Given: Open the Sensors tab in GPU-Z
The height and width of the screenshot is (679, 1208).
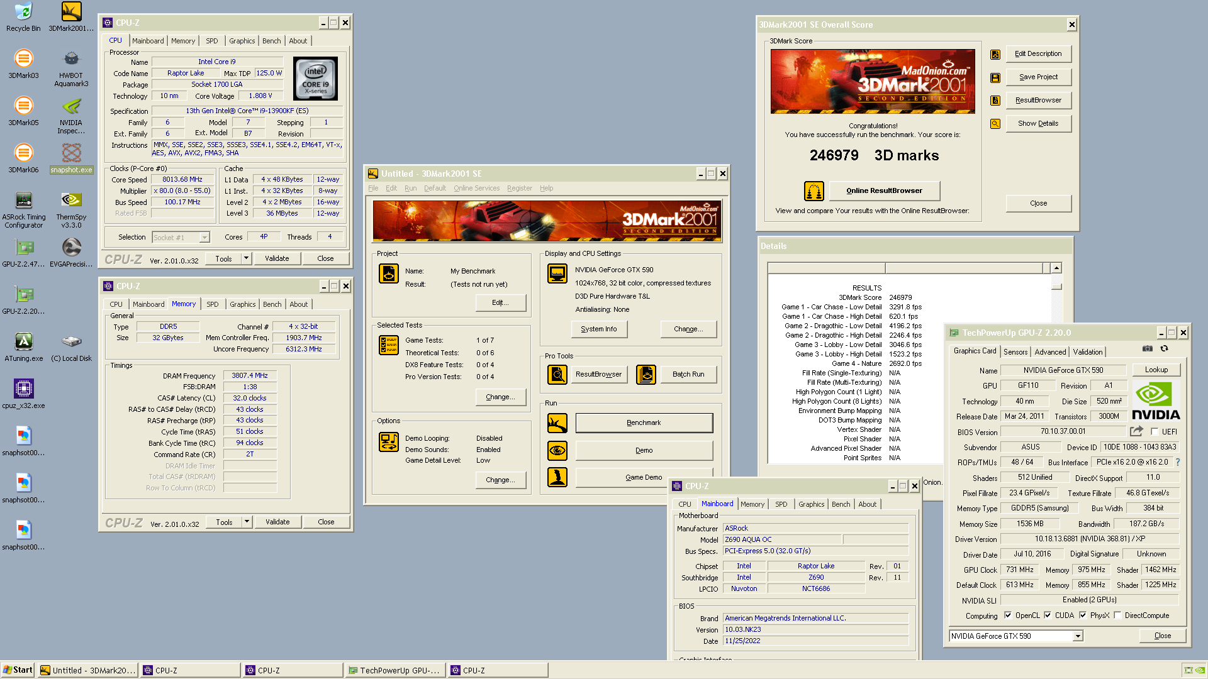Looking at the screenshot, I should point(1015,352).
